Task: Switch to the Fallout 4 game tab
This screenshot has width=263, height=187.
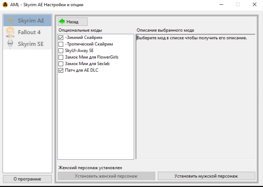Action: point(29,32)
